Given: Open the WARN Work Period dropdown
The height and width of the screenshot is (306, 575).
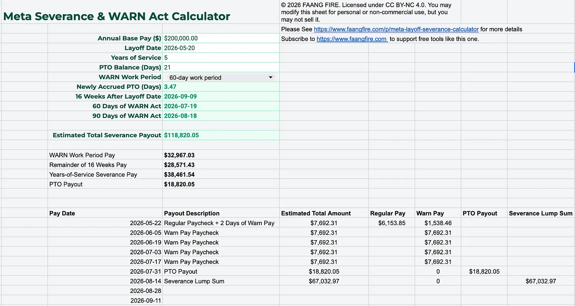Looking at the screenshot, I should coord(221,77).
